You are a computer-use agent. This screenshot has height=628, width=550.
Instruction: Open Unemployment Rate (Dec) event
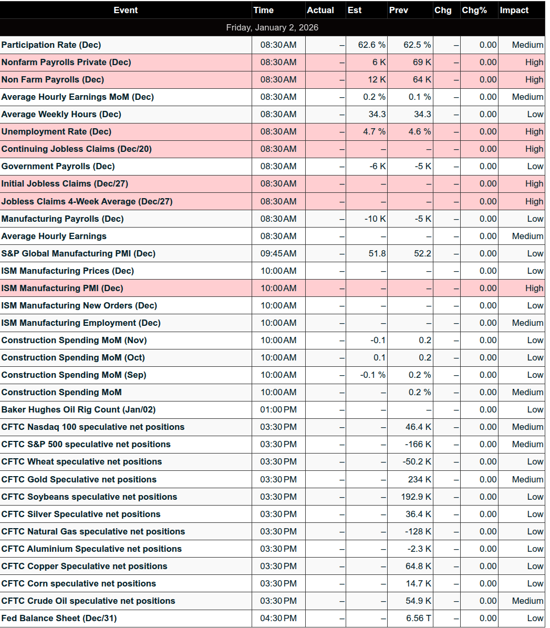pyautogui.click(x=56, y=131)
